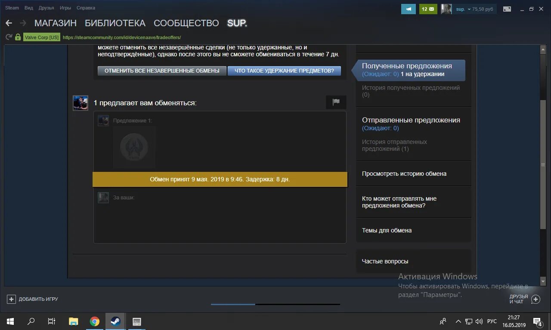Go to the МАГАЗИН tab

pos(56,23)
